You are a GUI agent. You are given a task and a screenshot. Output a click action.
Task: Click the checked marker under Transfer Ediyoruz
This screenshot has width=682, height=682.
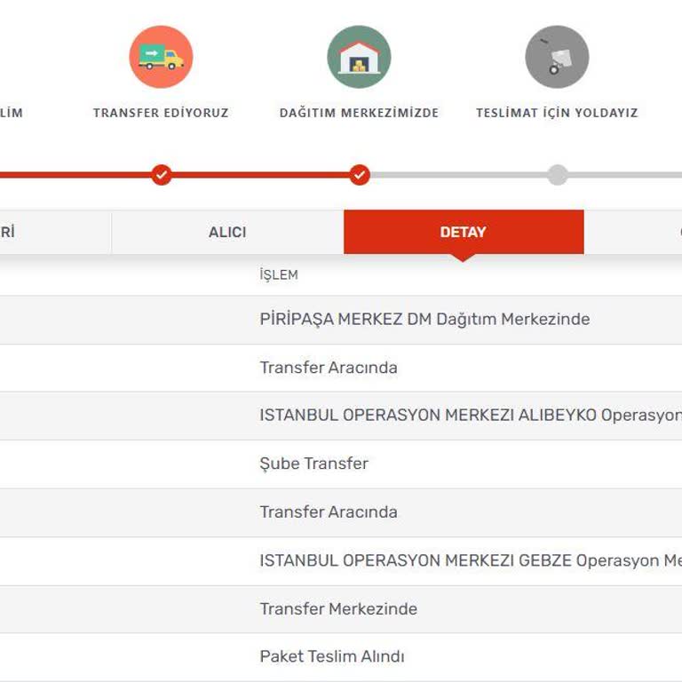tap(162, 175)
